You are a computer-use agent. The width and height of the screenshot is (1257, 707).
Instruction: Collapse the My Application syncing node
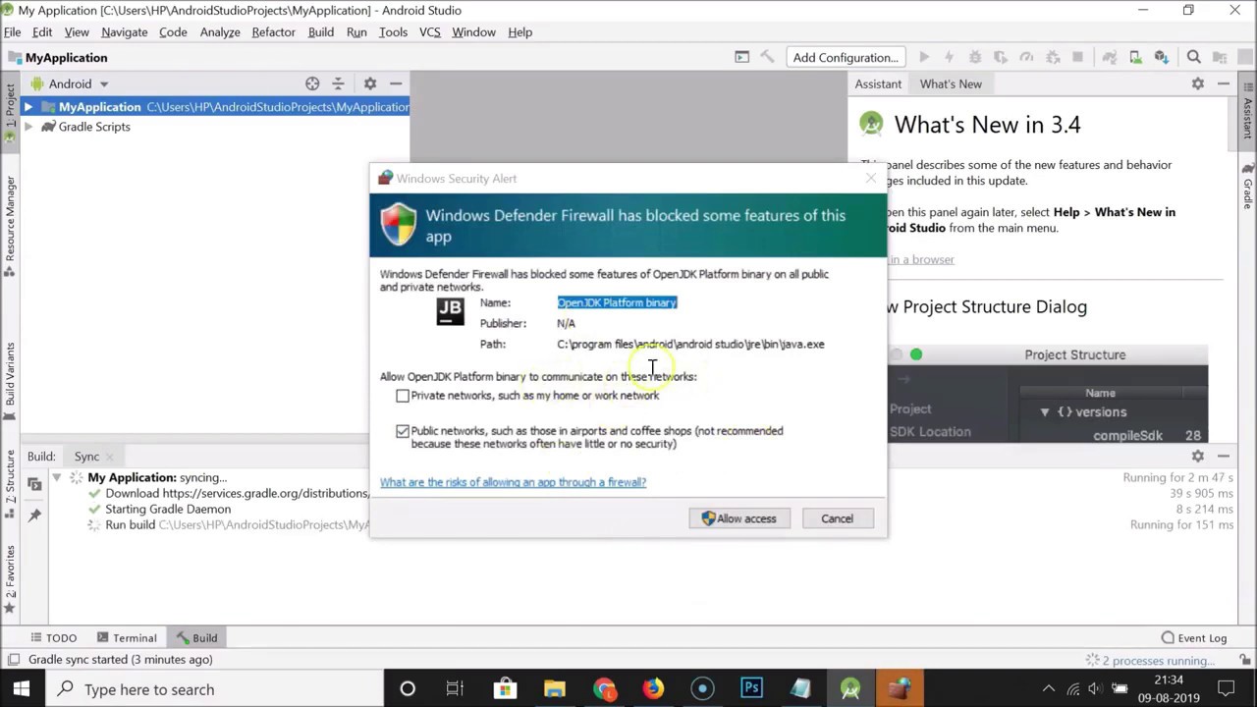(57, 477)
